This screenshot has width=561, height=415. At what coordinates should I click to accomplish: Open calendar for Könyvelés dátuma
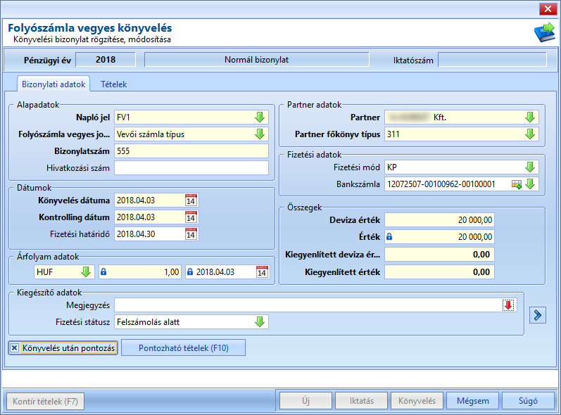click(x=191, y=200)
